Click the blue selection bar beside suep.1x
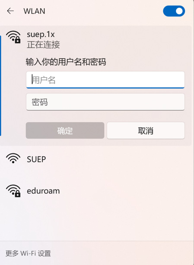This screenshot has width=194, height=265. [x=0, y=86]
